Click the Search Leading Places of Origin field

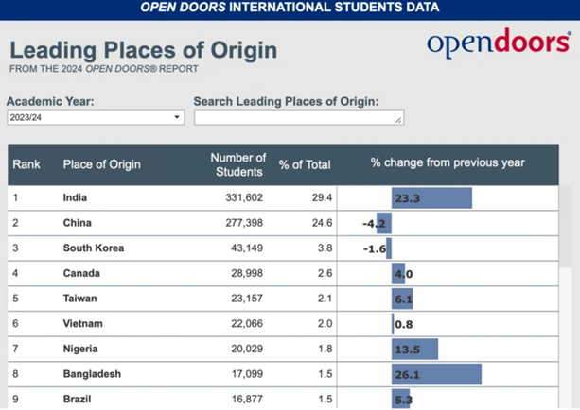(299, 117)
